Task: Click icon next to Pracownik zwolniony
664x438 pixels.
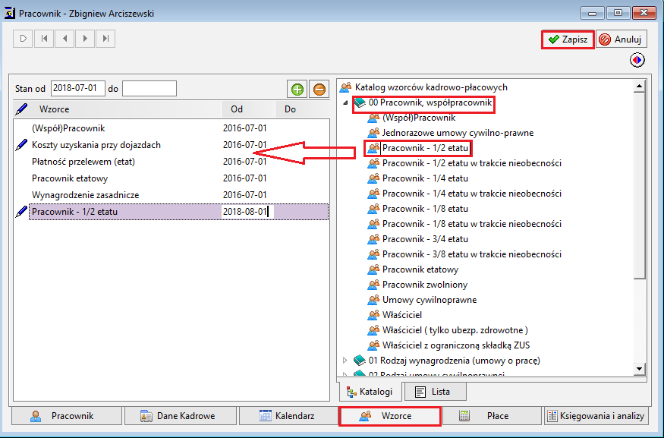Action: [373, 285]
